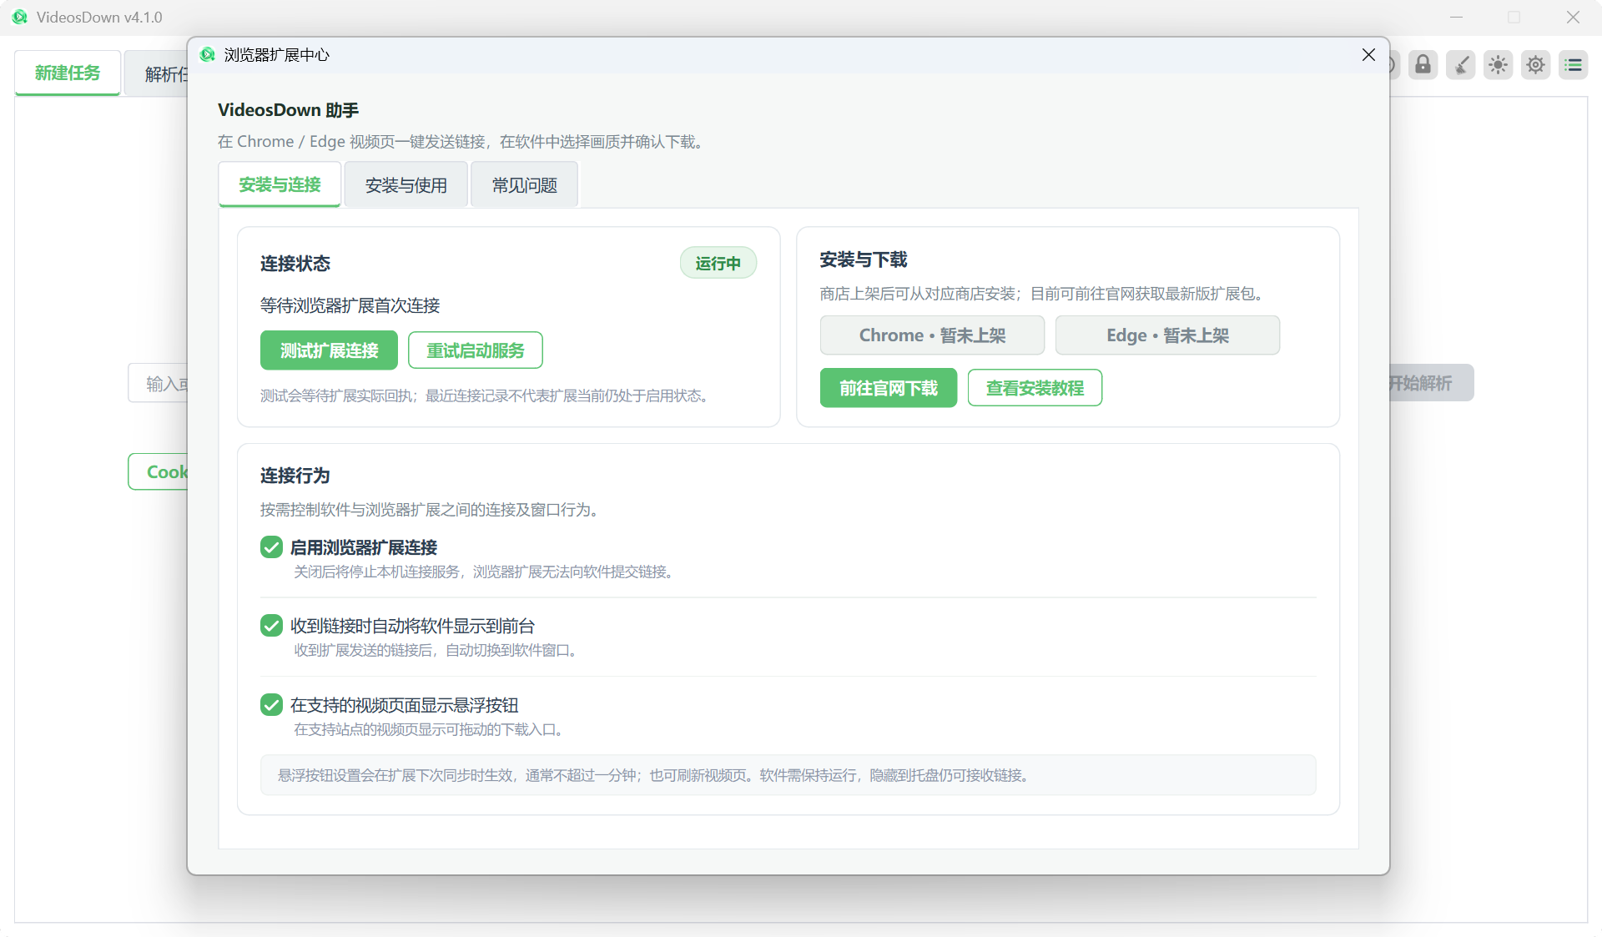Click the URL input field in main window
This screenshot has width=1602, height=937.
click(x=159, y=384)
